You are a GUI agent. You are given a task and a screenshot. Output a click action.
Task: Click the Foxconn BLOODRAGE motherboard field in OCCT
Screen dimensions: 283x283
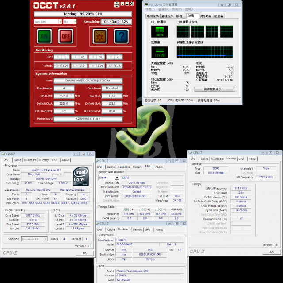pos(88,119)
